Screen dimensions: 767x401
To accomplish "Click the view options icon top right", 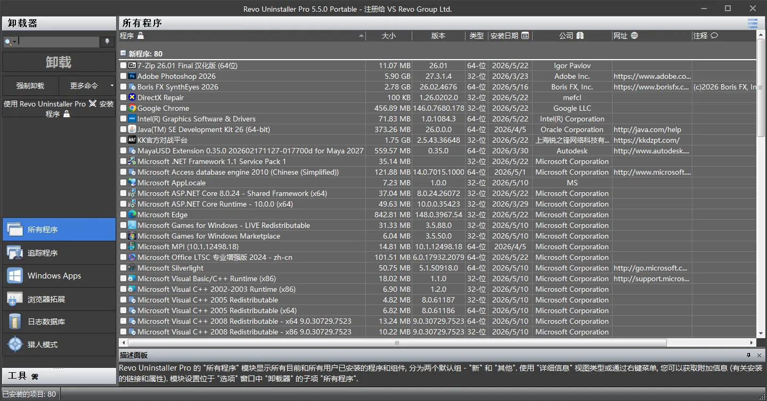I will pos(752,23).
